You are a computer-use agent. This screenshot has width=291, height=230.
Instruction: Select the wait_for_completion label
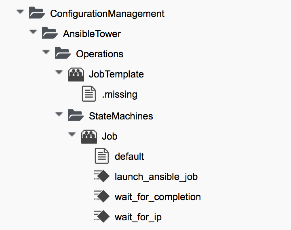click(x=158, y=197)
